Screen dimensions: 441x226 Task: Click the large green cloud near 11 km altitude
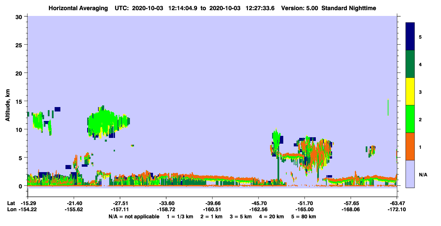[x=108, y=122]
